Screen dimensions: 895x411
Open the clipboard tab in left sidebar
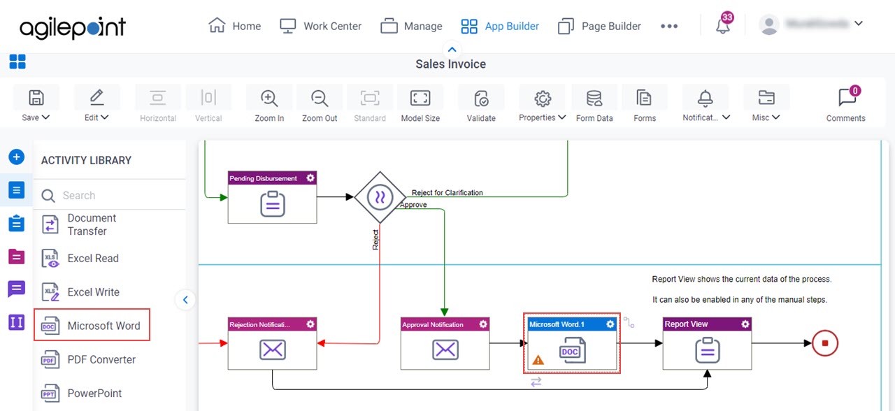(16, 223)
